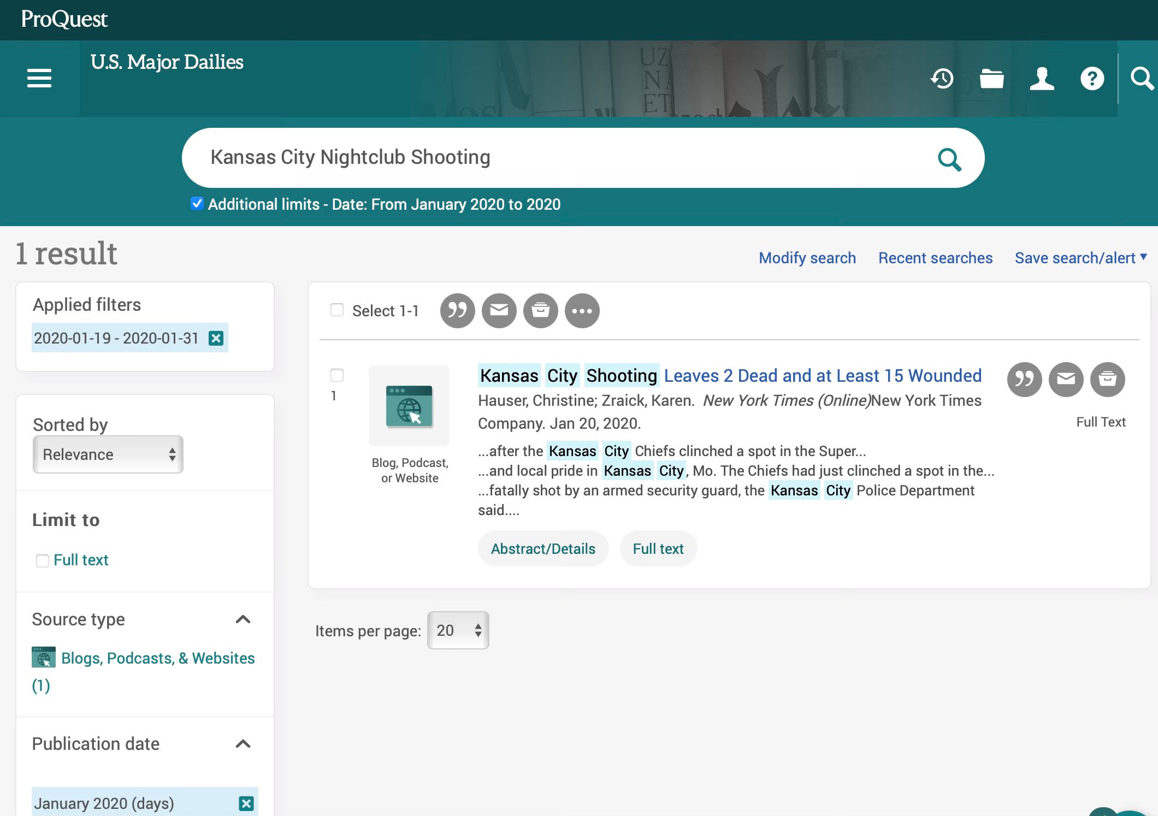1158x816 pixels.
Task: Remove the January 2020 (days) filter
Action: pyautogui.click(x=246, y=803)
